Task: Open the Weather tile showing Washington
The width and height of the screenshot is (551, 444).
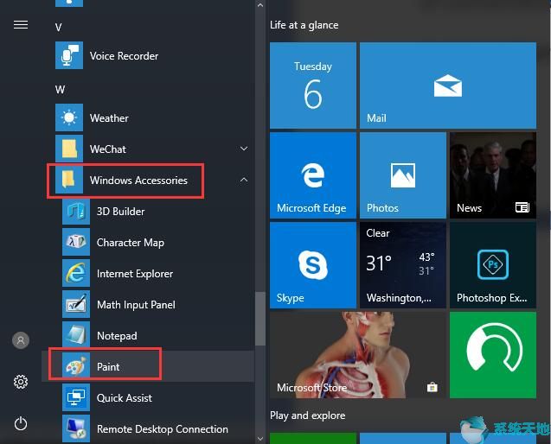Action: point(403,265)
